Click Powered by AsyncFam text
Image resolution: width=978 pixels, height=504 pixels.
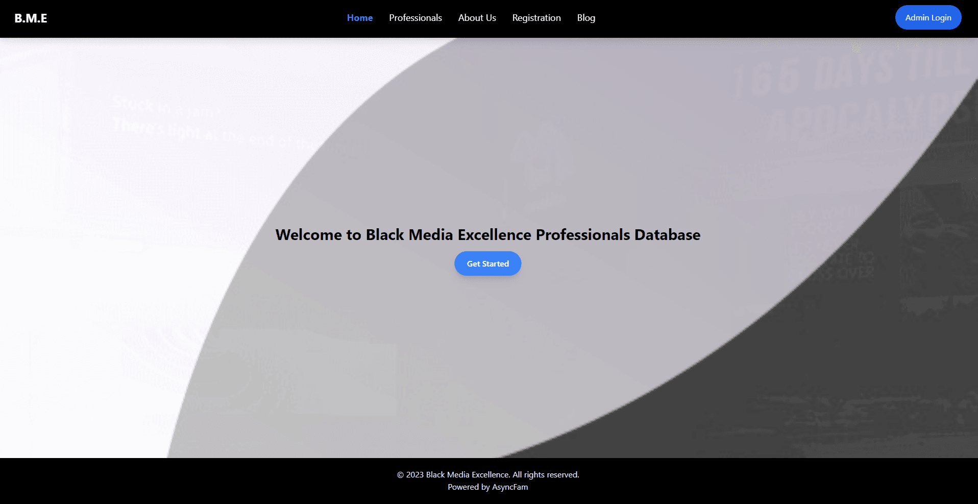[487, 487]
